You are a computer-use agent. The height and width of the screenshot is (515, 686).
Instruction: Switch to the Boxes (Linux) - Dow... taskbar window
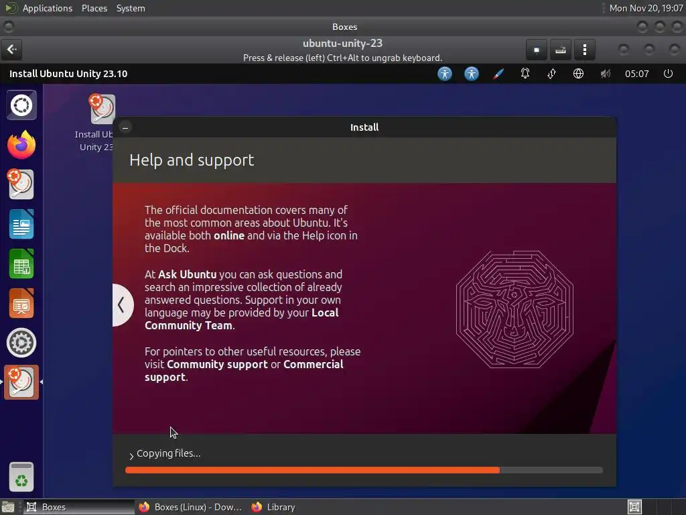coord(190,507)
